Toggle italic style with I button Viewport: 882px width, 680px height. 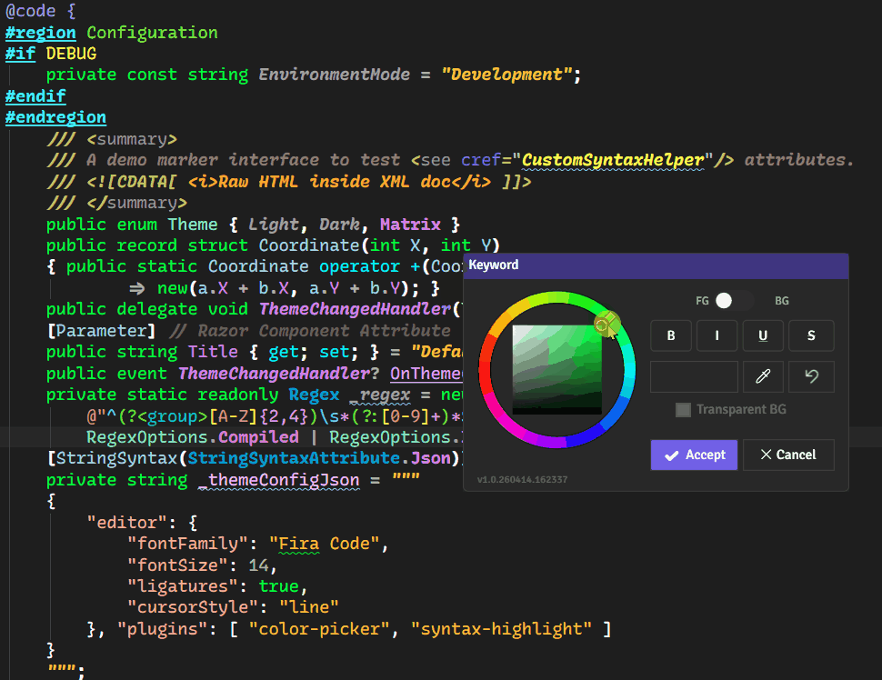coord(717,335)
